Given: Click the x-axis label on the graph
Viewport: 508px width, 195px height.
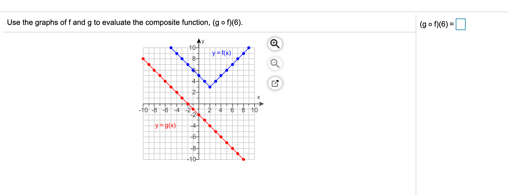Looking at the screenshot, I should [x=258, y=97].
